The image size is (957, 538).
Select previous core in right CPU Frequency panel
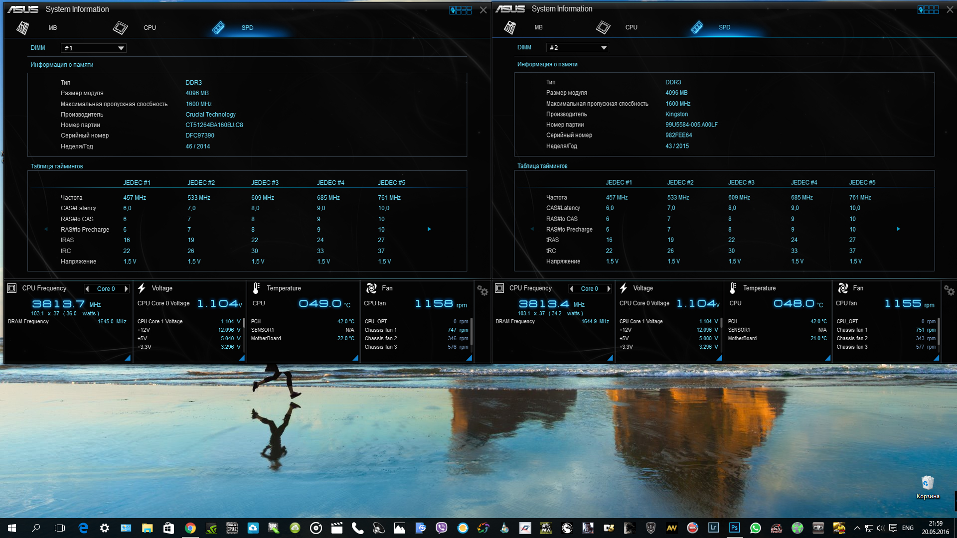coord(572,289)
